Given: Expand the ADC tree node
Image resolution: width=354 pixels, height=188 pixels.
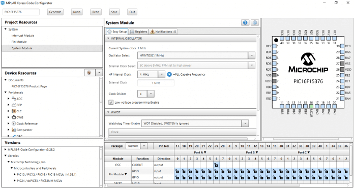Looking at the screenshot, I should 9,99.
